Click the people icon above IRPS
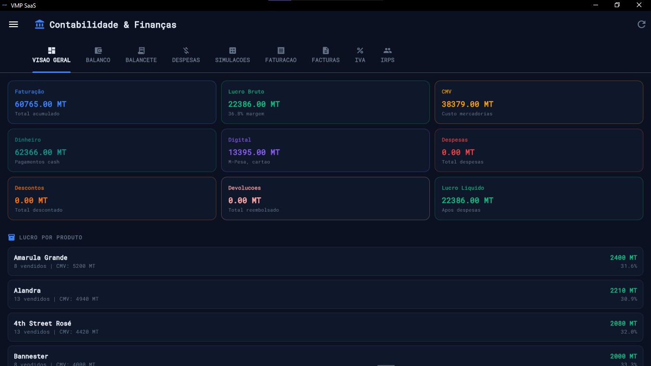The width and height of the screenshot is (651, 366). coord(387,51)
